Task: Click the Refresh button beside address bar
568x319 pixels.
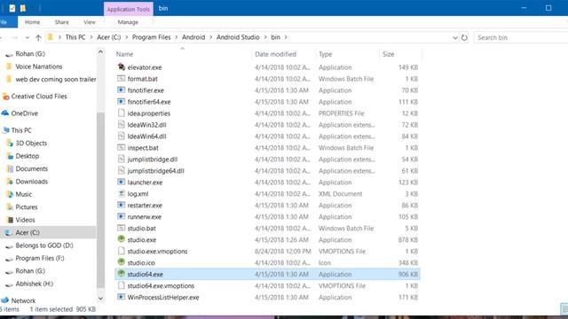Action: click(x=464, y=37)
